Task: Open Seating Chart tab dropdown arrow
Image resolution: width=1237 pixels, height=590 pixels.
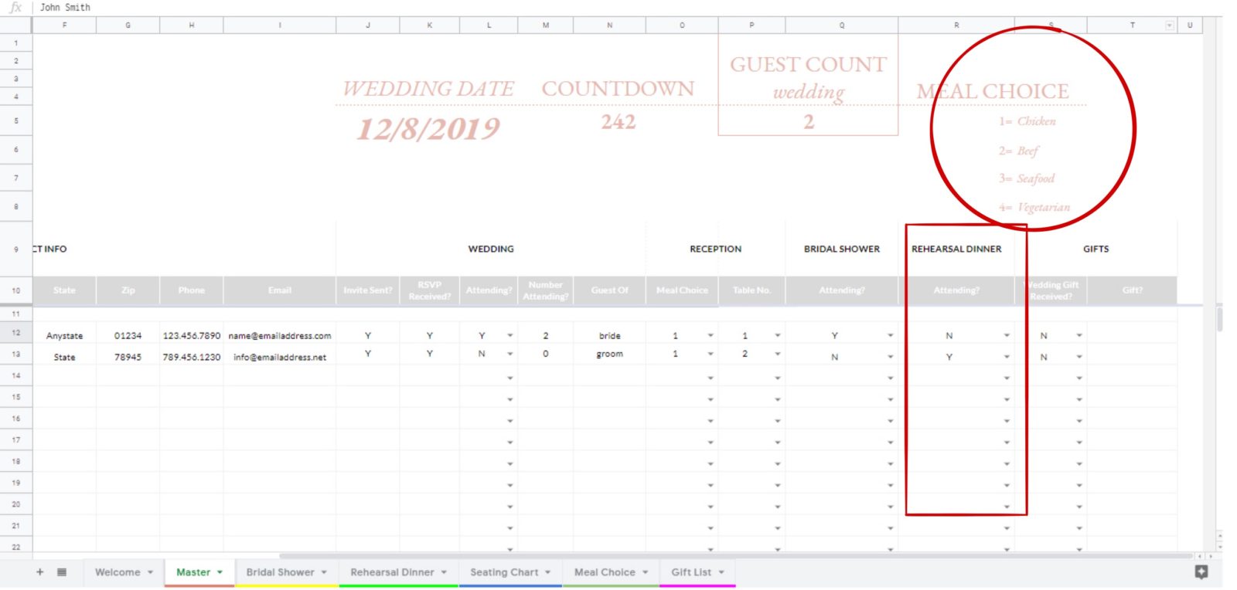Action: (x=547, y=572)
